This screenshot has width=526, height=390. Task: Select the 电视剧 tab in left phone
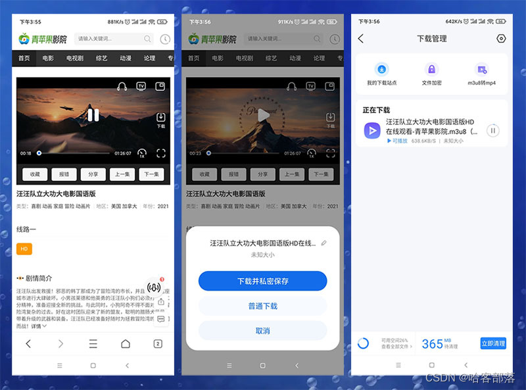coord(75,58)
